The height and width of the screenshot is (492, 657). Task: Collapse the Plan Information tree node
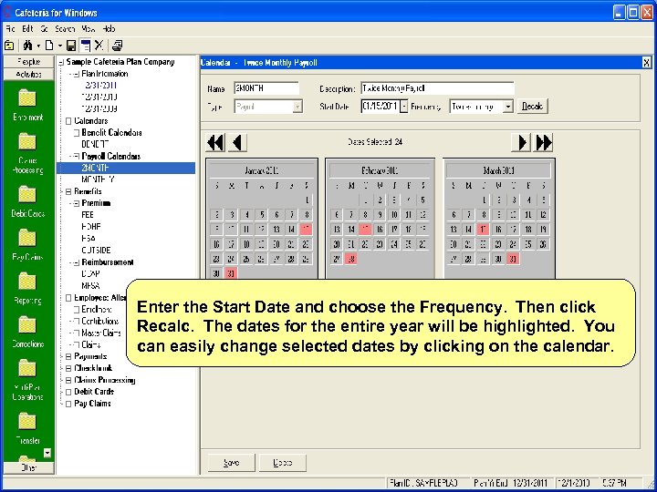[77, 74]
